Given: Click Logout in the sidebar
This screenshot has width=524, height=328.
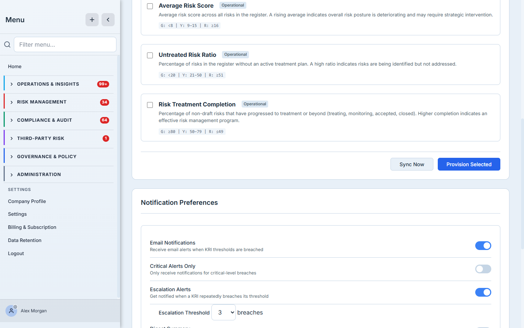Looking at the screenshot, I should pos(16,253).
